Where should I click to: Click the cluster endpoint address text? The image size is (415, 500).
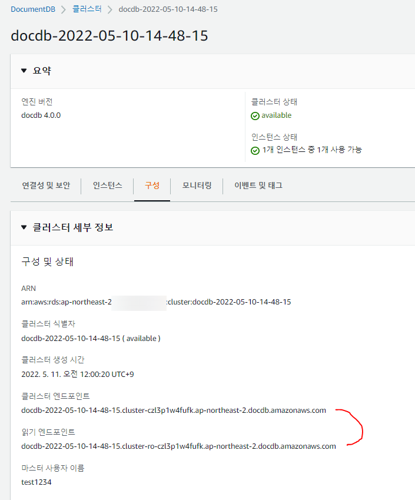click(173, 410)
